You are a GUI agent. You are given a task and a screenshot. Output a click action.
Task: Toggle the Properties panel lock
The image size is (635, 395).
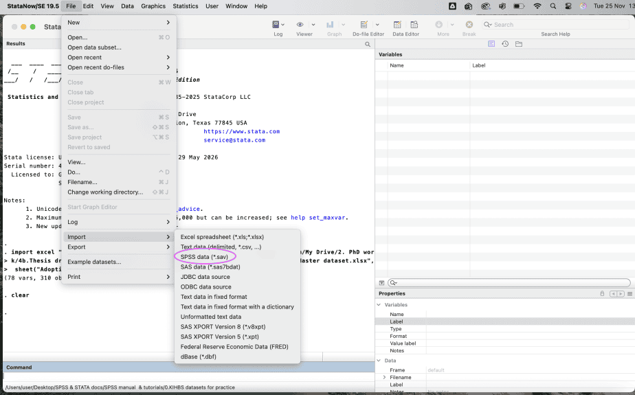[602, 293]
